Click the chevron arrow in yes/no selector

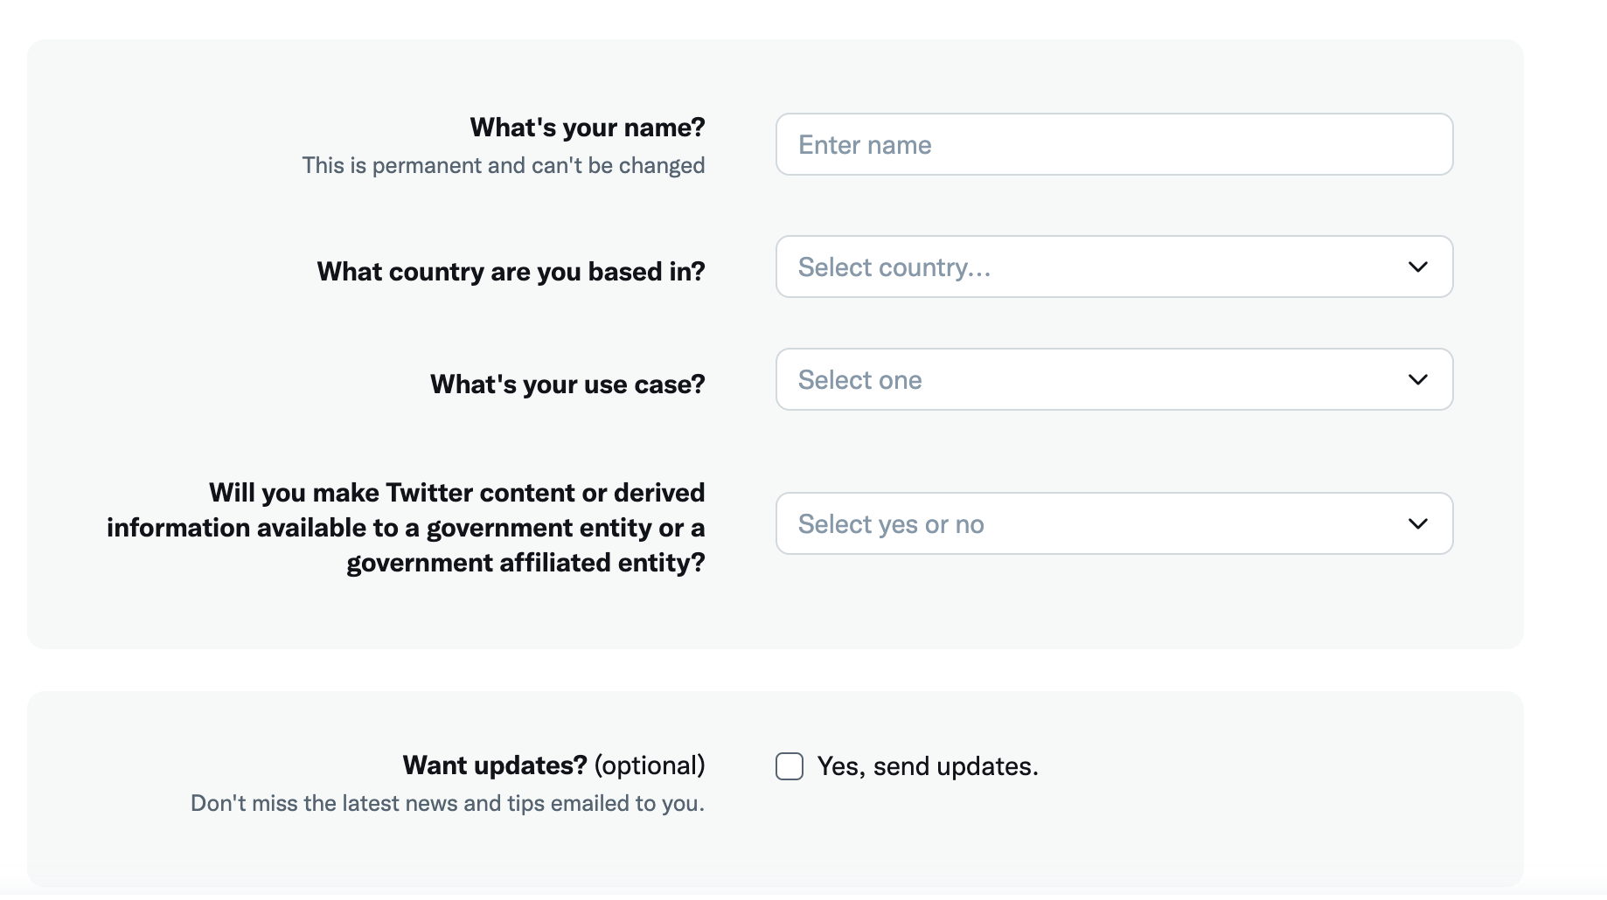point(1417,523)
